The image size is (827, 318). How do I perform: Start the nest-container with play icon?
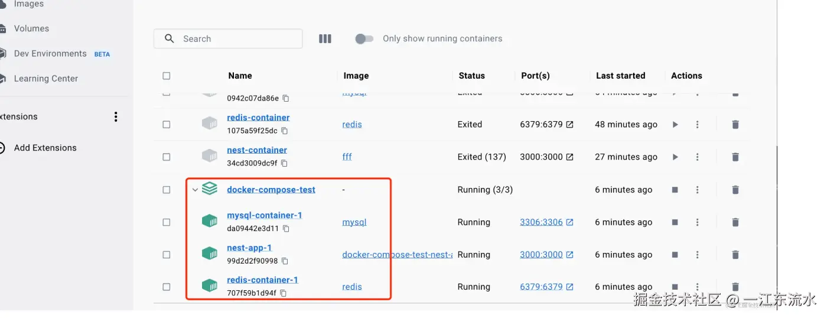675,157
